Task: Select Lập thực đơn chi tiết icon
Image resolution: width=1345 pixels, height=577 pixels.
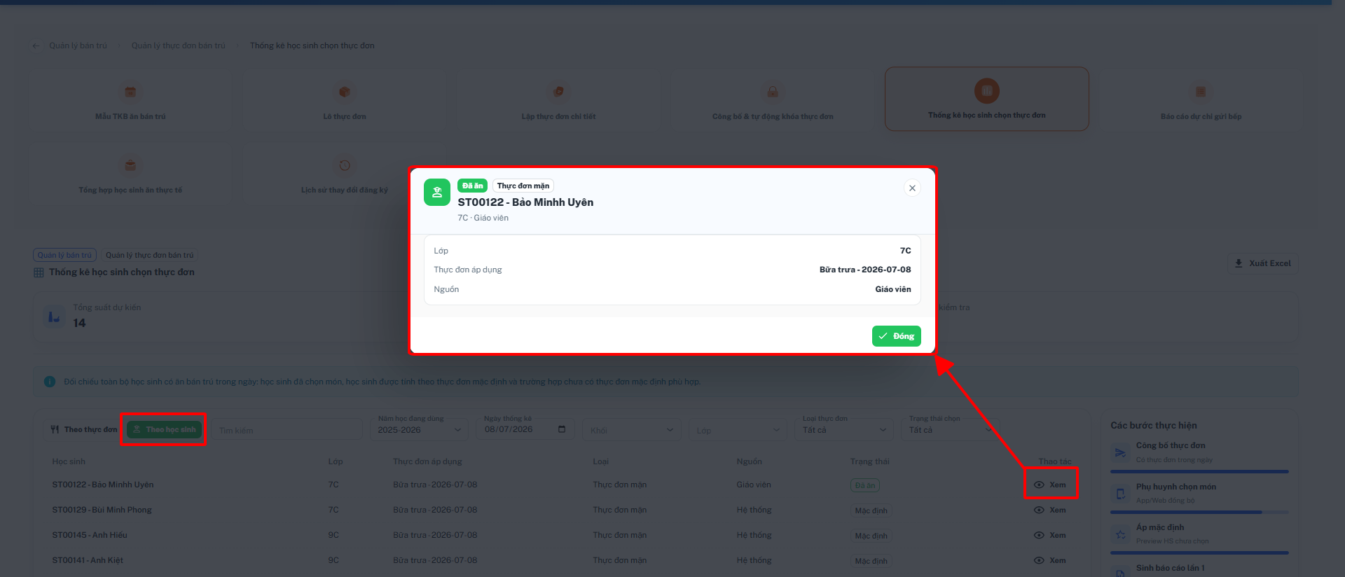Action: (x=558, y=92)
